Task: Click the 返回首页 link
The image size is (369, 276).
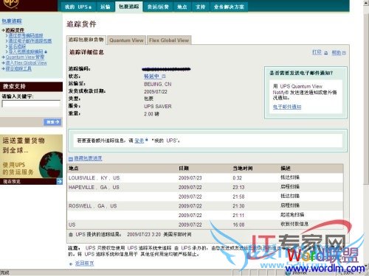Action: tap(84, 263)
